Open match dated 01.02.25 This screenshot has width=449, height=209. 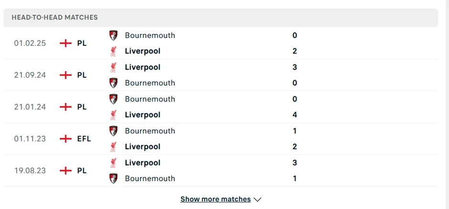coord(30,43)
